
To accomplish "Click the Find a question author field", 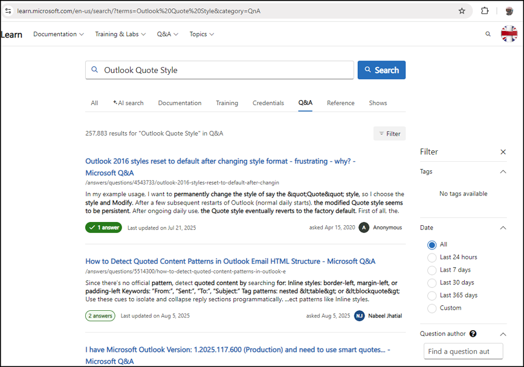I will point(463,351).
